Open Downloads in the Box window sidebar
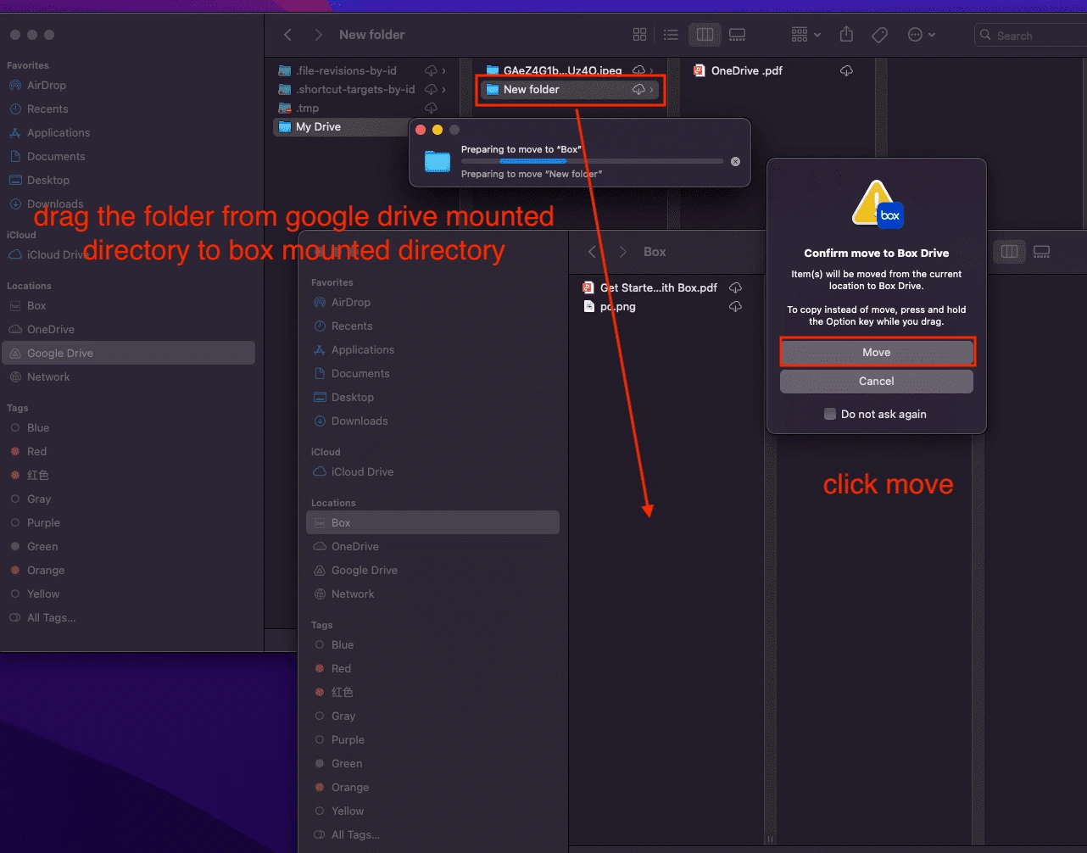The image size is (1087, 853). [359, 421]
